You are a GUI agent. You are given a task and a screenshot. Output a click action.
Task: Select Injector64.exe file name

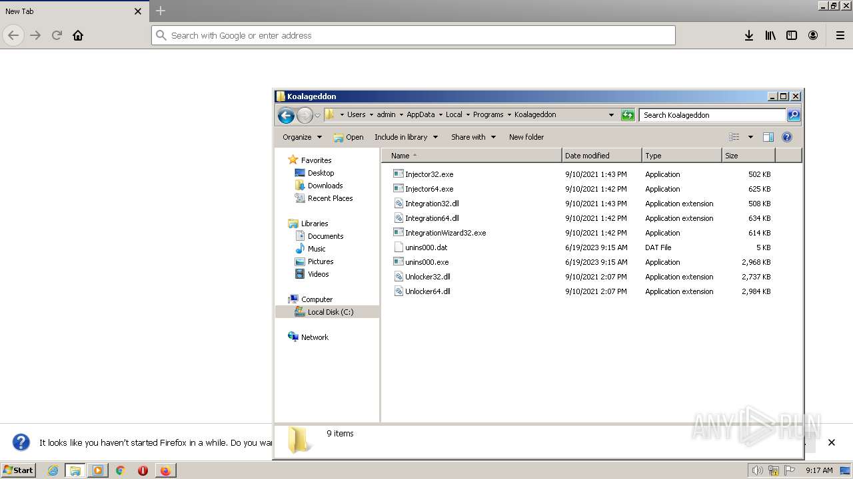click(x=429, y=189)
